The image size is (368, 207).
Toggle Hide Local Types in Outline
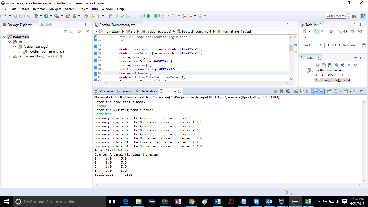pyautogui.click(x=355, y=65)
